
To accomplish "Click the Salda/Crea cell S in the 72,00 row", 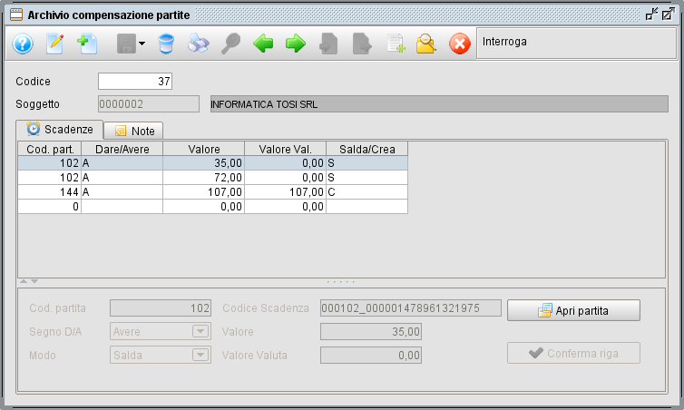I will (366, 178).
